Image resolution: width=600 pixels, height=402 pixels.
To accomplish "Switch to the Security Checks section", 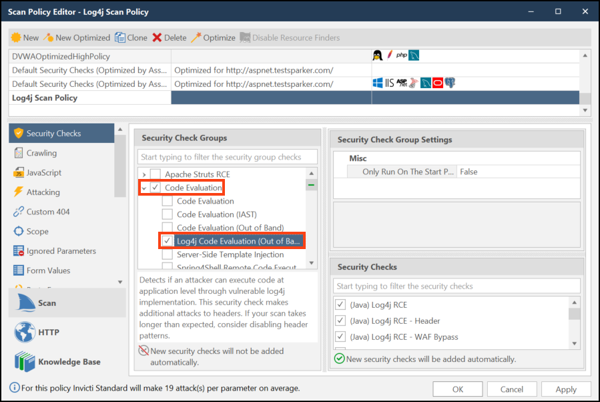I will [41, 132].
